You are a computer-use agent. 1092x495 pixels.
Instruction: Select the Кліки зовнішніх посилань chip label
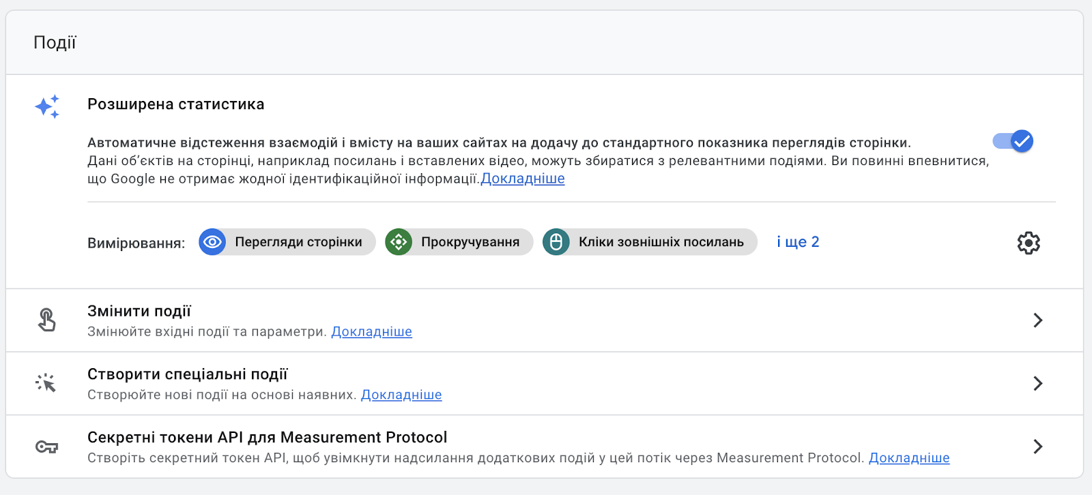tap(661, 242)
